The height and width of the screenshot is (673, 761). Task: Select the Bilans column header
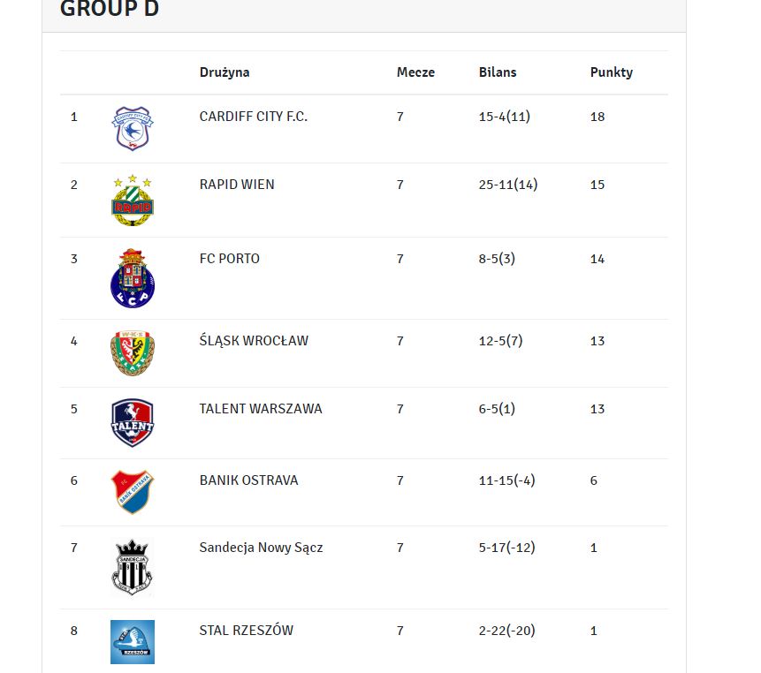[x=498, y=72]
